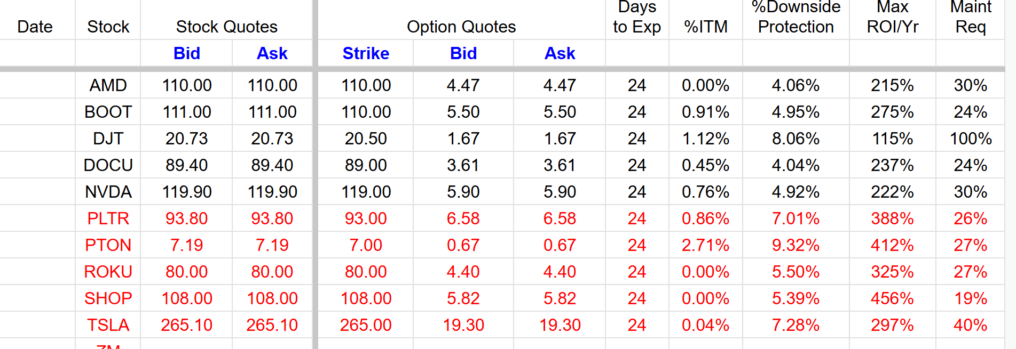Click PTON %ITM value 2.71%
The image size is (1016, 349).
[x=706, y=245]
